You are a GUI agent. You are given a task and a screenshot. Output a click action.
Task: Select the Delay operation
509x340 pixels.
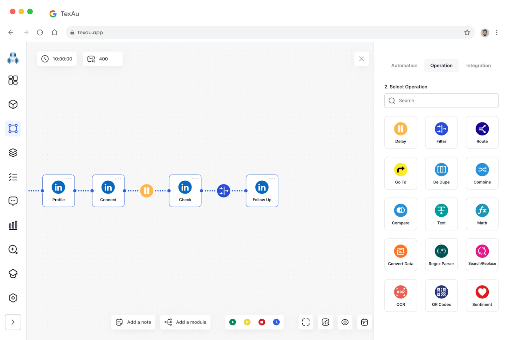tap(401, 132)
